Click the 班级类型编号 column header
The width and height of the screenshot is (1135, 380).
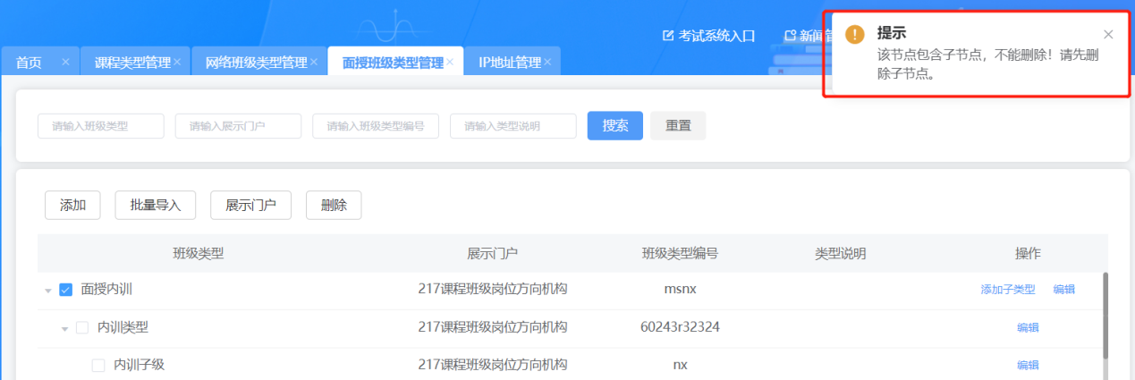click(680, 253)
